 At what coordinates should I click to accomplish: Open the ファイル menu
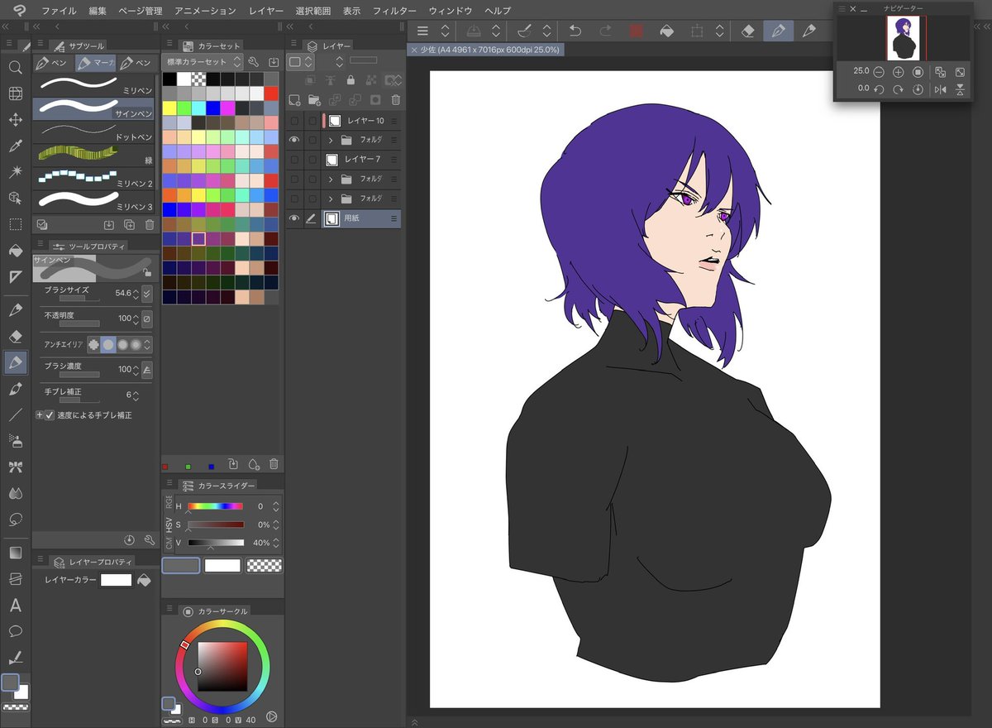tap(58, 11)
